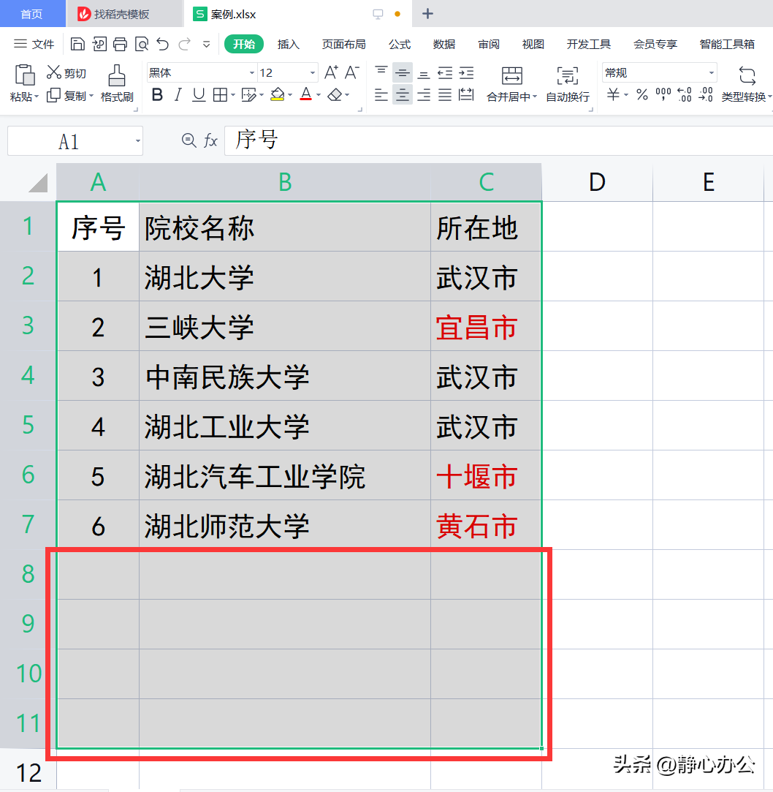Viewport: 773px width, 792px height.
Task: Increase font size with A+ icon
Action: pyautogui.click(x=331, y=72)
